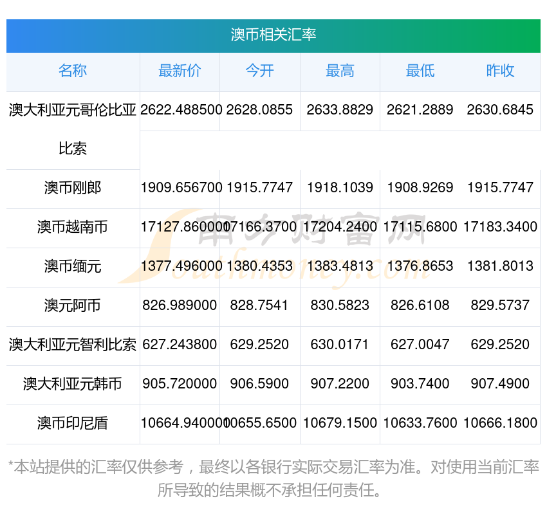
Task: Click the 澳大利亚元智利比索 row name
Action: click(x=73, y=345)
